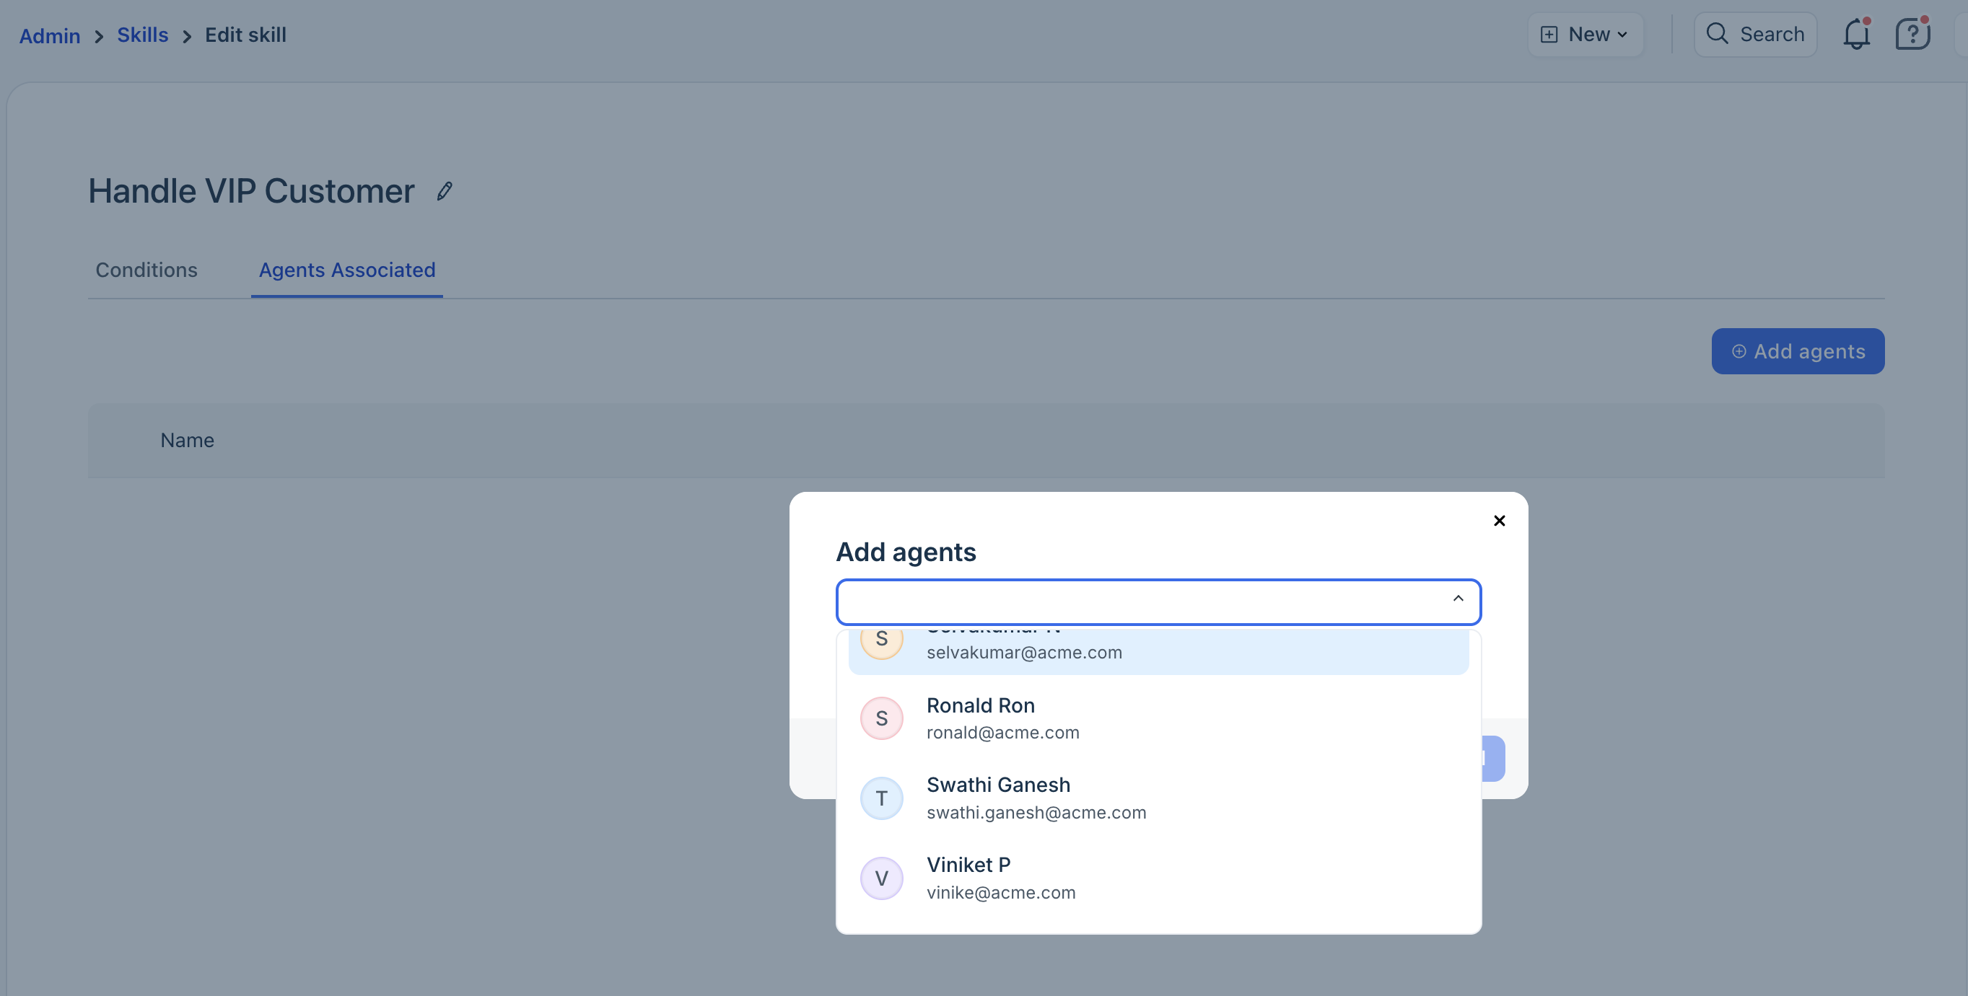Switch to the Conditions tab
1968x996 pixels.
(146, 270)
